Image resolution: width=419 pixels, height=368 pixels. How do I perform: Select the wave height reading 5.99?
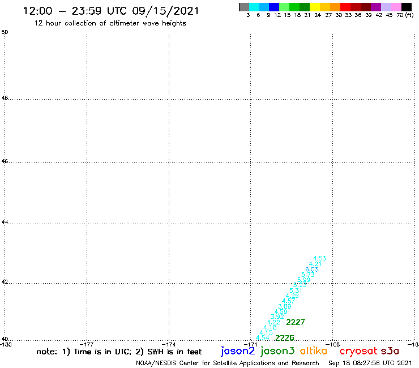[304, 280]
